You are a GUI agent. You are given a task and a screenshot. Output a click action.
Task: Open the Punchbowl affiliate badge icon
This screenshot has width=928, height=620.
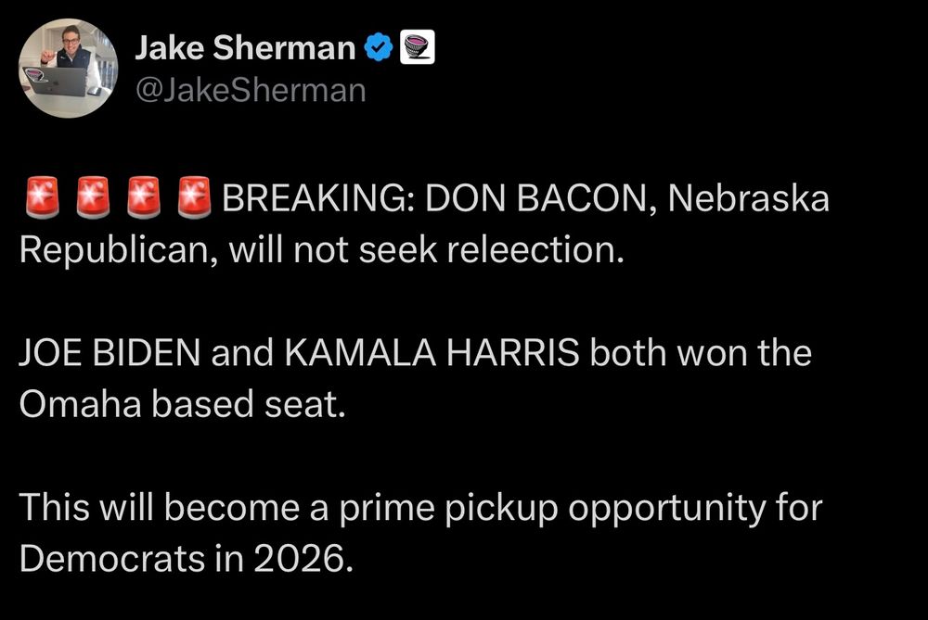[418, 47]
